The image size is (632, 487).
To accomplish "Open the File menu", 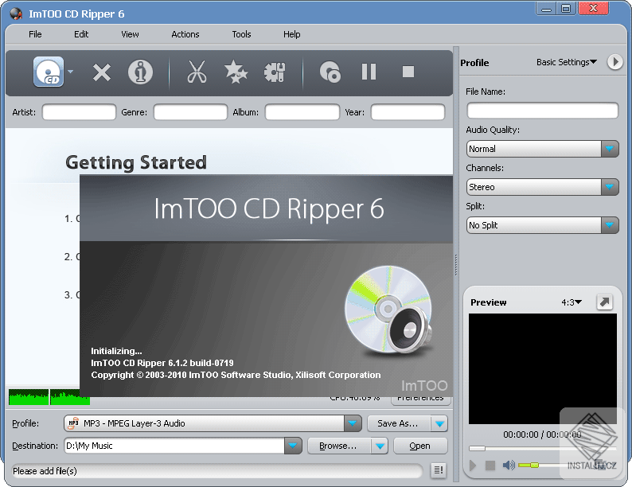I will (x=35, y=34).
